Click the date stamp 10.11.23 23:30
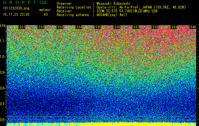The height and width of the screenshot is (126, 199). point(16,14)
